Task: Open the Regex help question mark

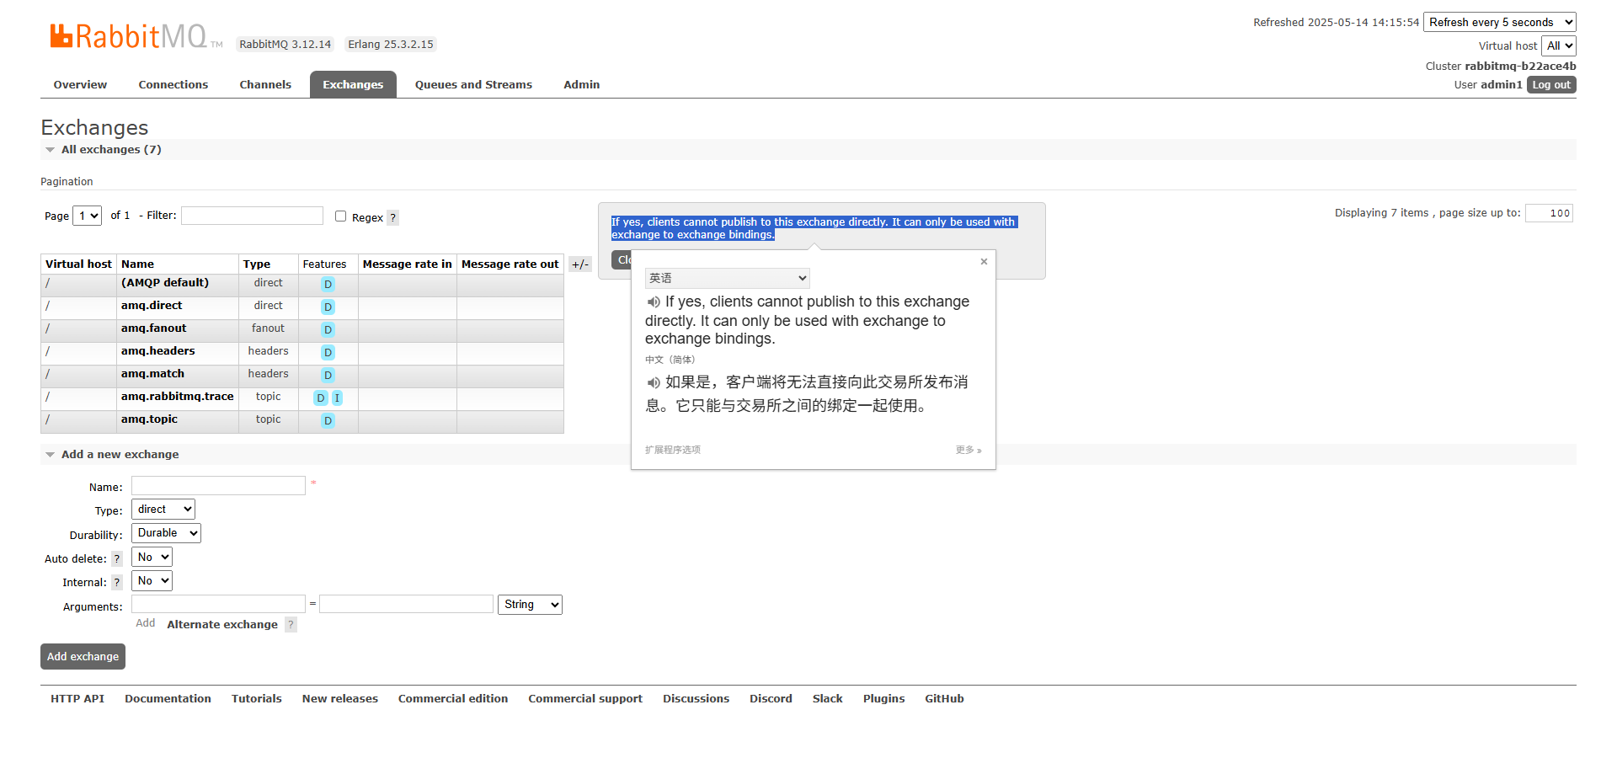Action: (x=393, y=217)
